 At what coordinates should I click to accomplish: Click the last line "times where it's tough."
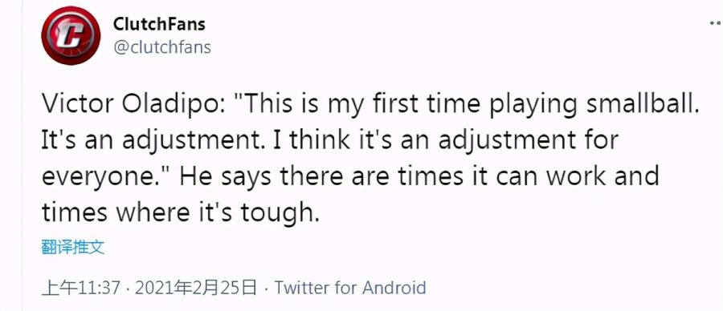pyautogui.click(x=180, y=213)
